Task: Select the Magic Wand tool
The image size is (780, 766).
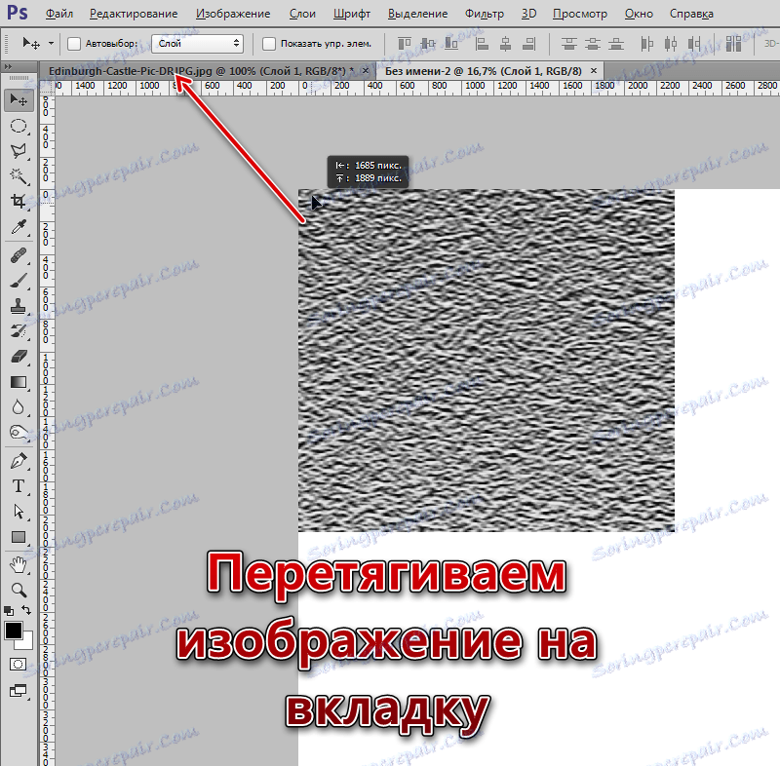Action: click(x=19, y=176)
